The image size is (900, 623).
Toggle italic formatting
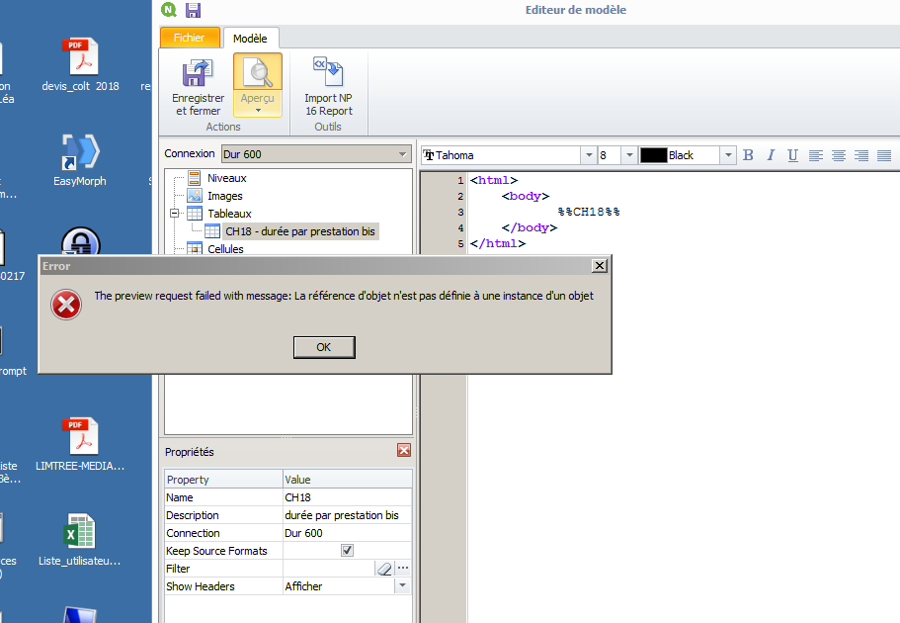tap(771, 155)
